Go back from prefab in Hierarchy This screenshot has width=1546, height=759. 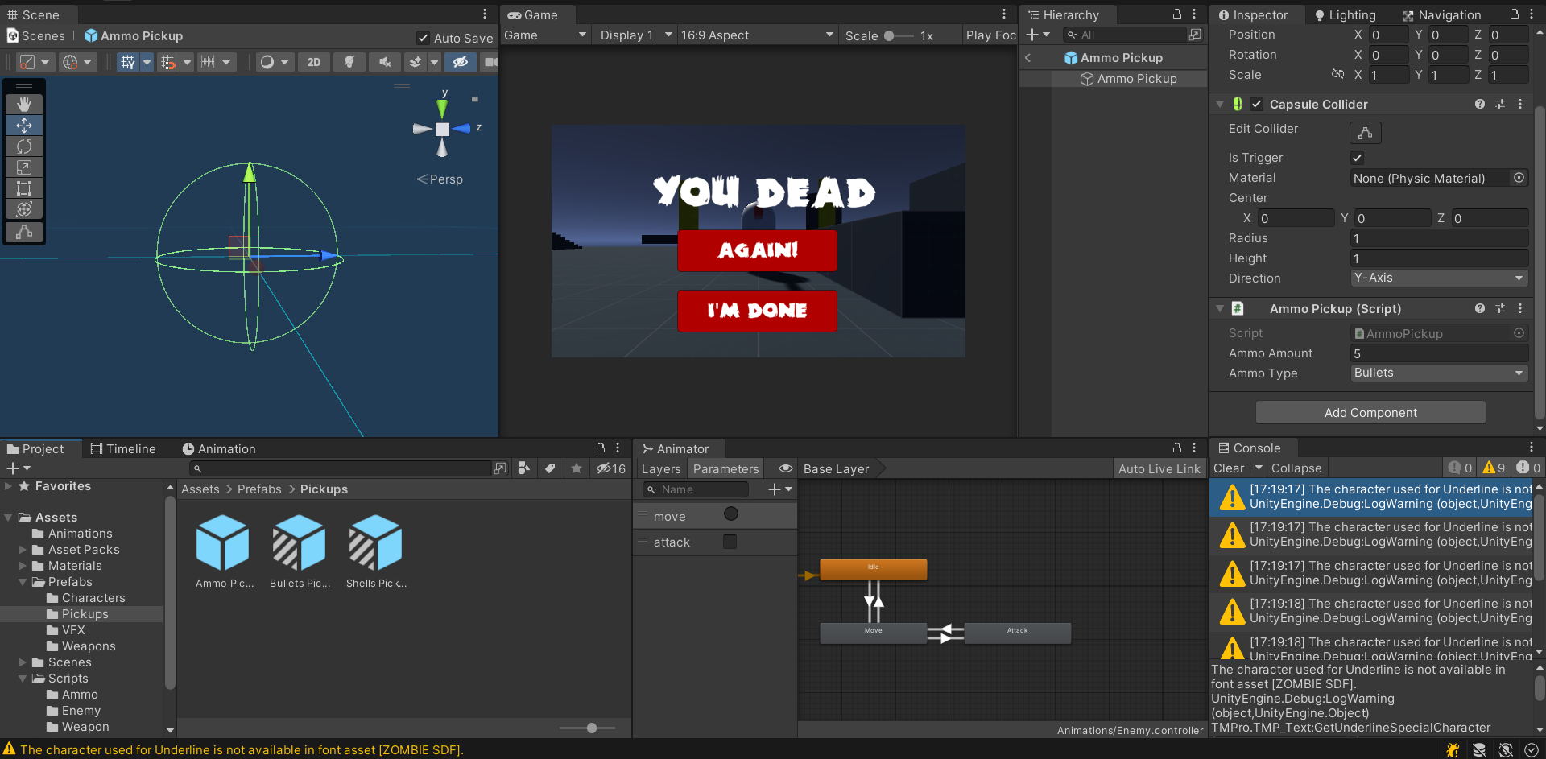tap(1028, 58)
